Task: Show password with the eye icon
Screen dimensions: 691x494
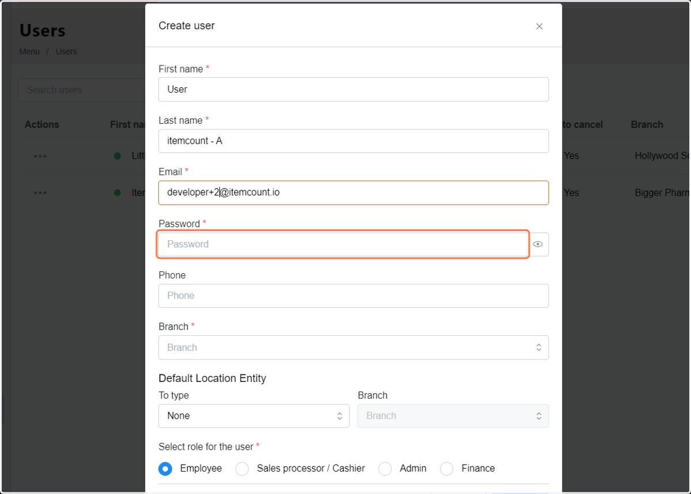Action: [x=538, y=244]
